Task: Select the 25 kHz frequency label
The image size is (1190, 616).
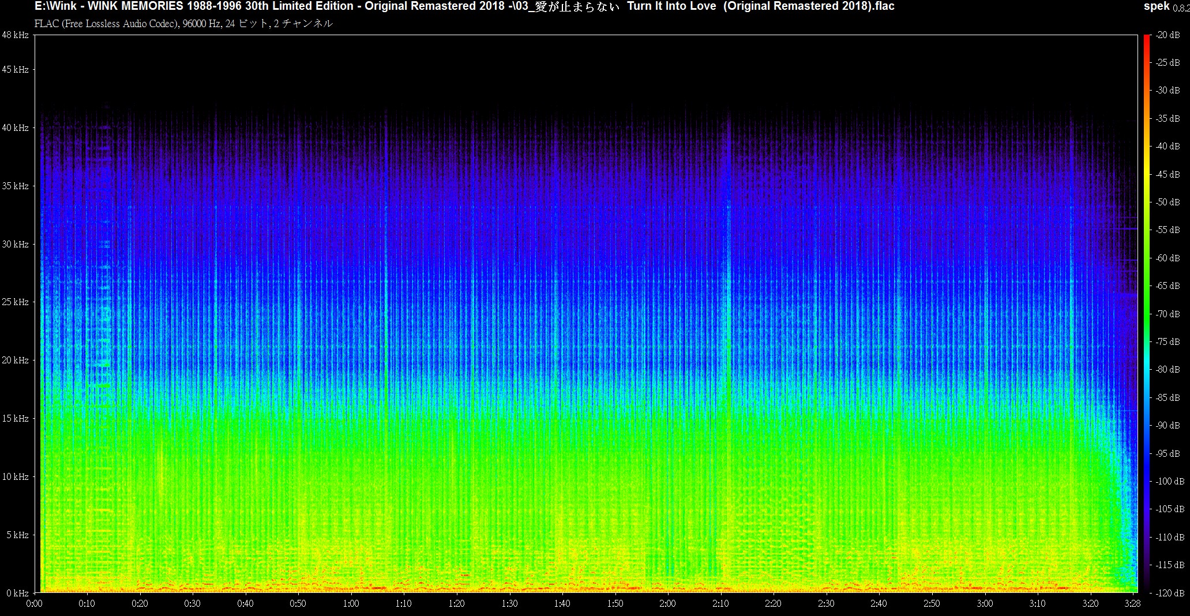Action: [x=15, y=302]
